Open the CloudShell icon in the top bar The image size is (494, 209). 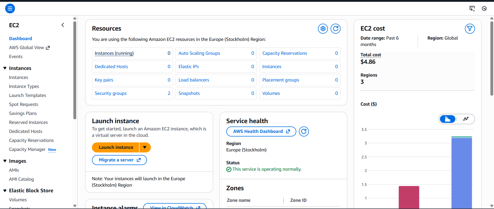(472, 8)
